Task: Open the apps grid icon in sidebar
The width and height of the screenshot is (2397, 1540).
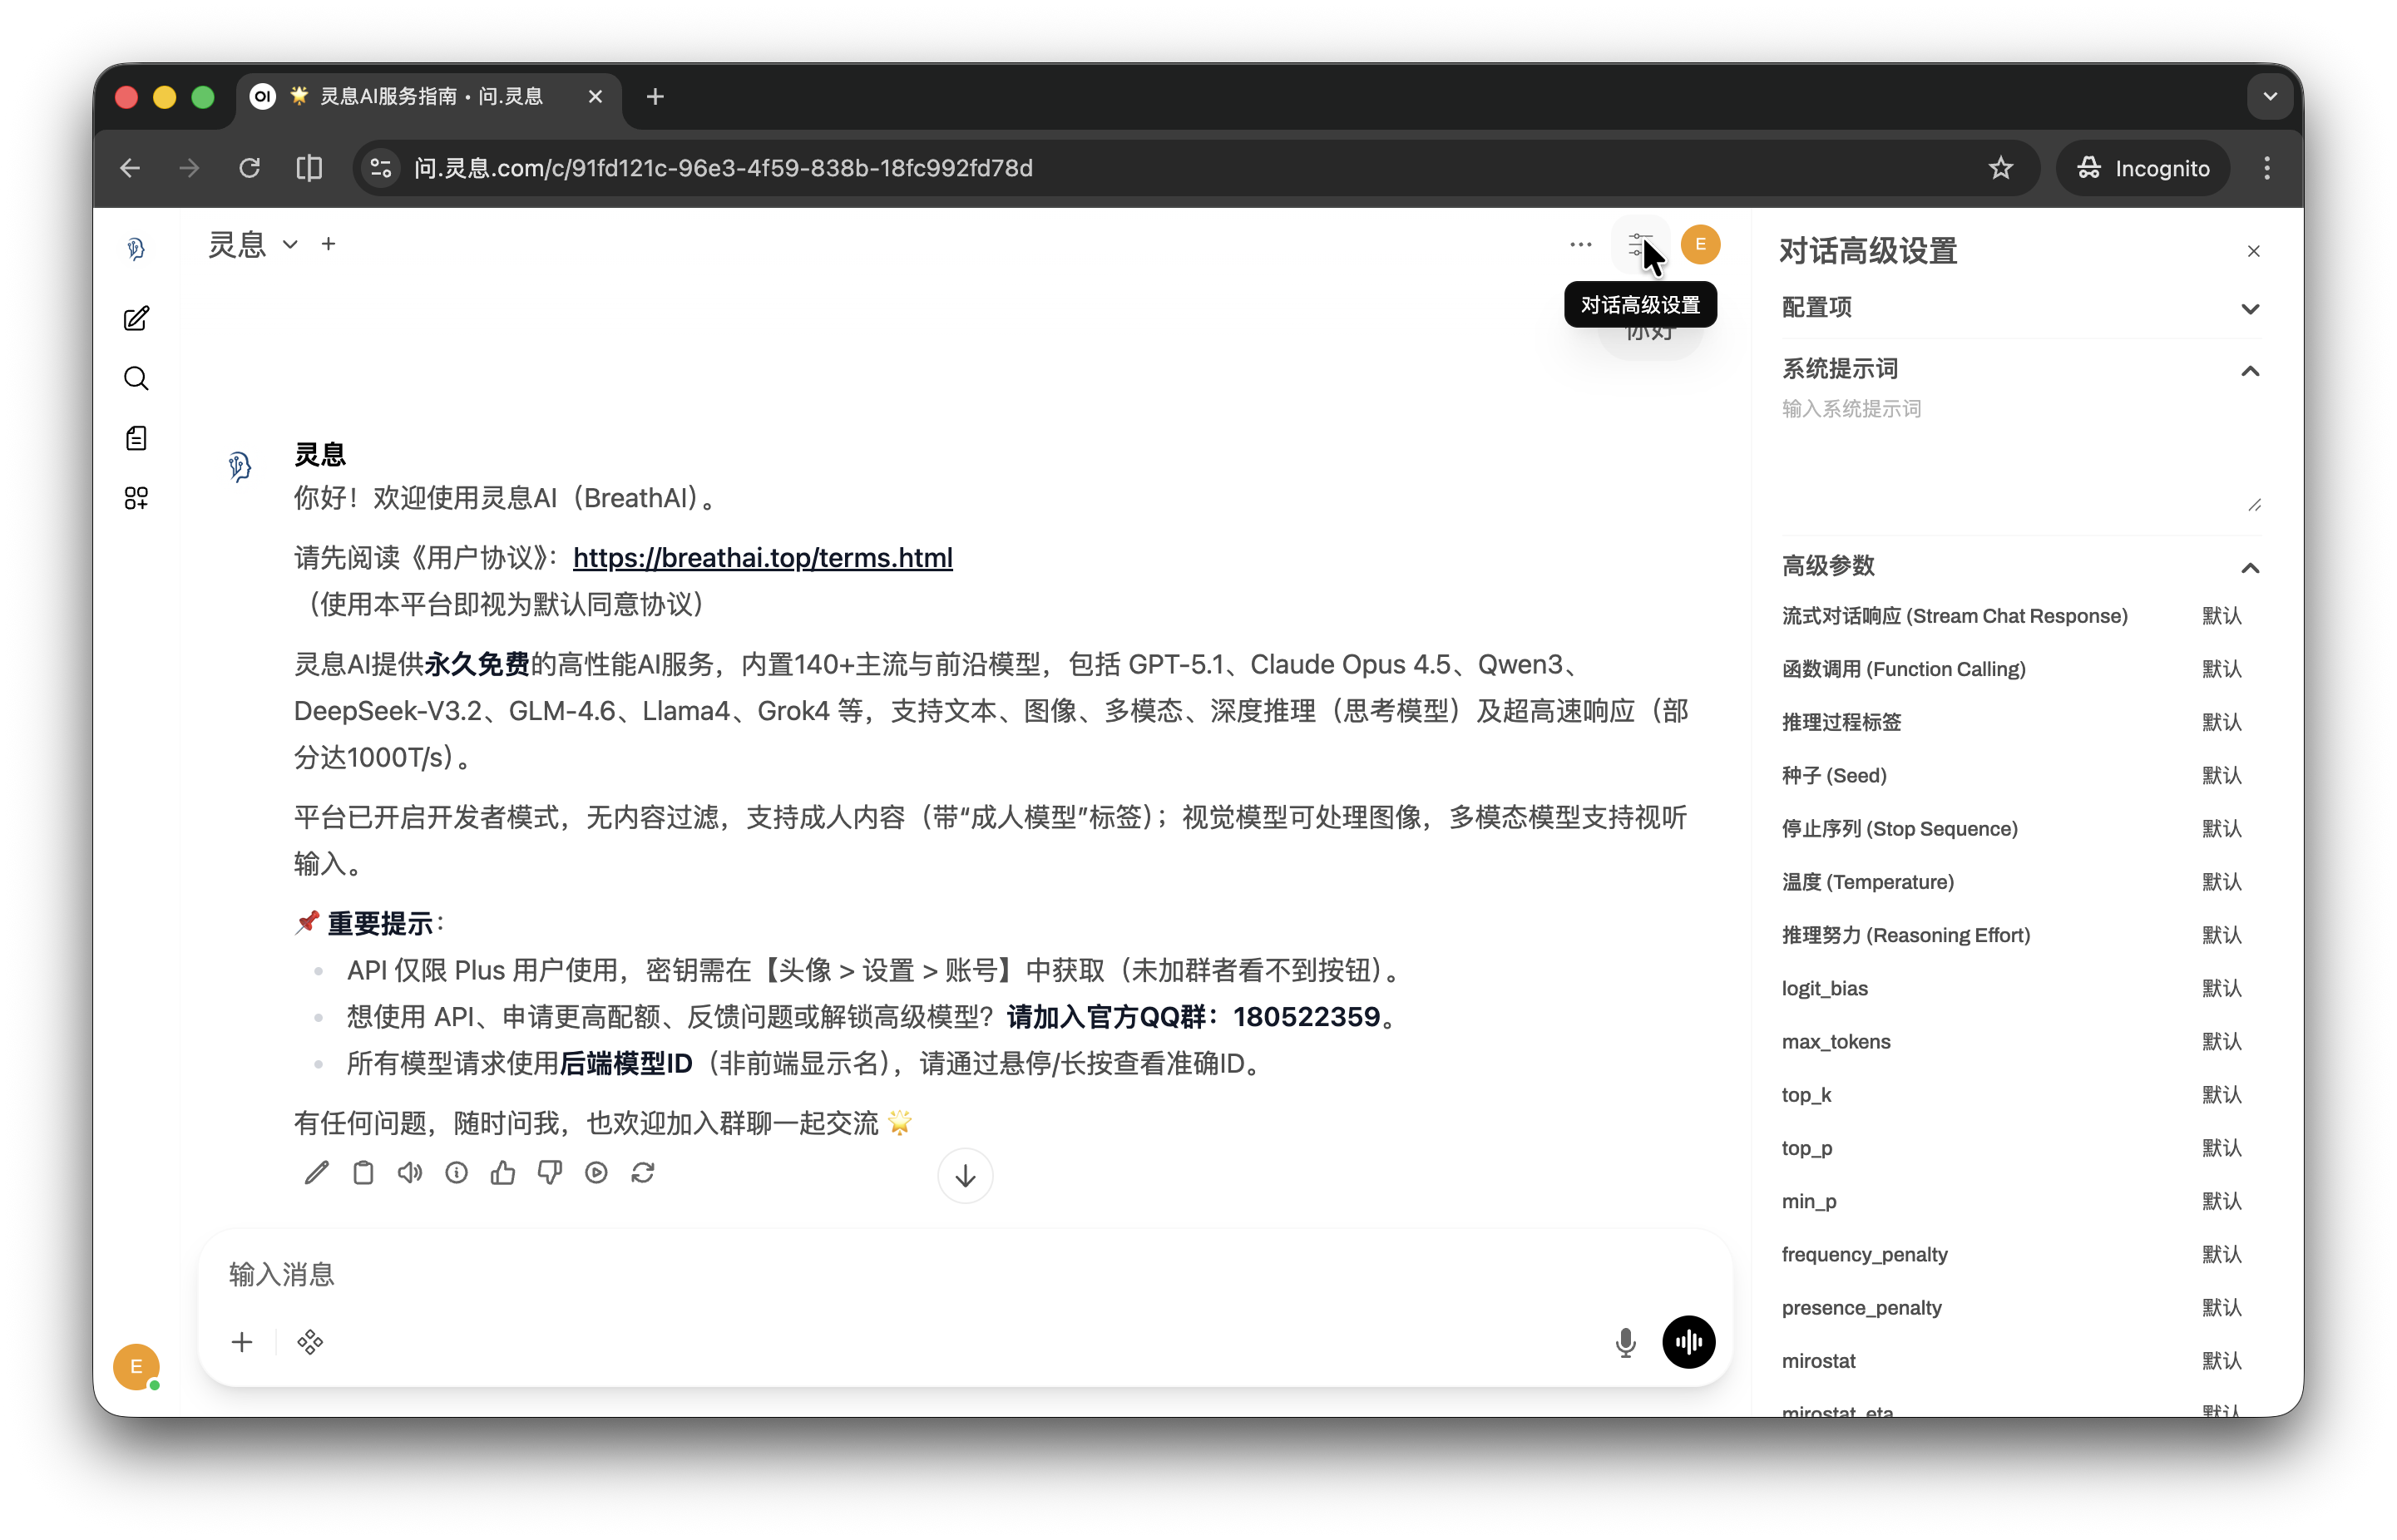Action: (137, 497)
